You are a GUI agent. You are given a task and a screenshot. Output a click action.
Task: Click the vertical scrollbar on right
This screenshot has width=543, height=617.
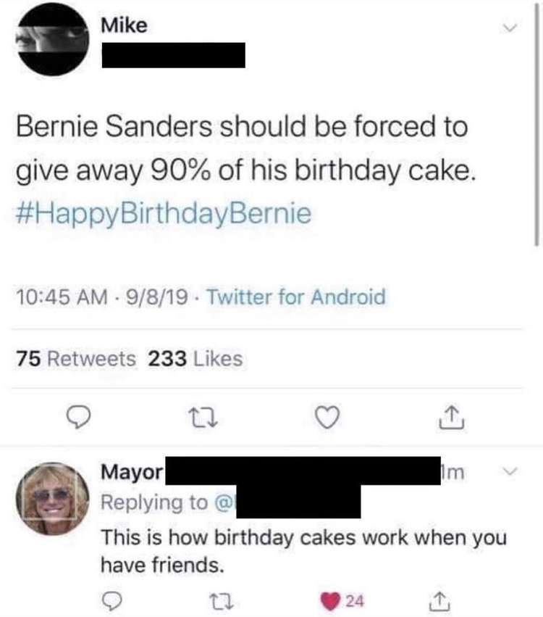click(536, 124)
